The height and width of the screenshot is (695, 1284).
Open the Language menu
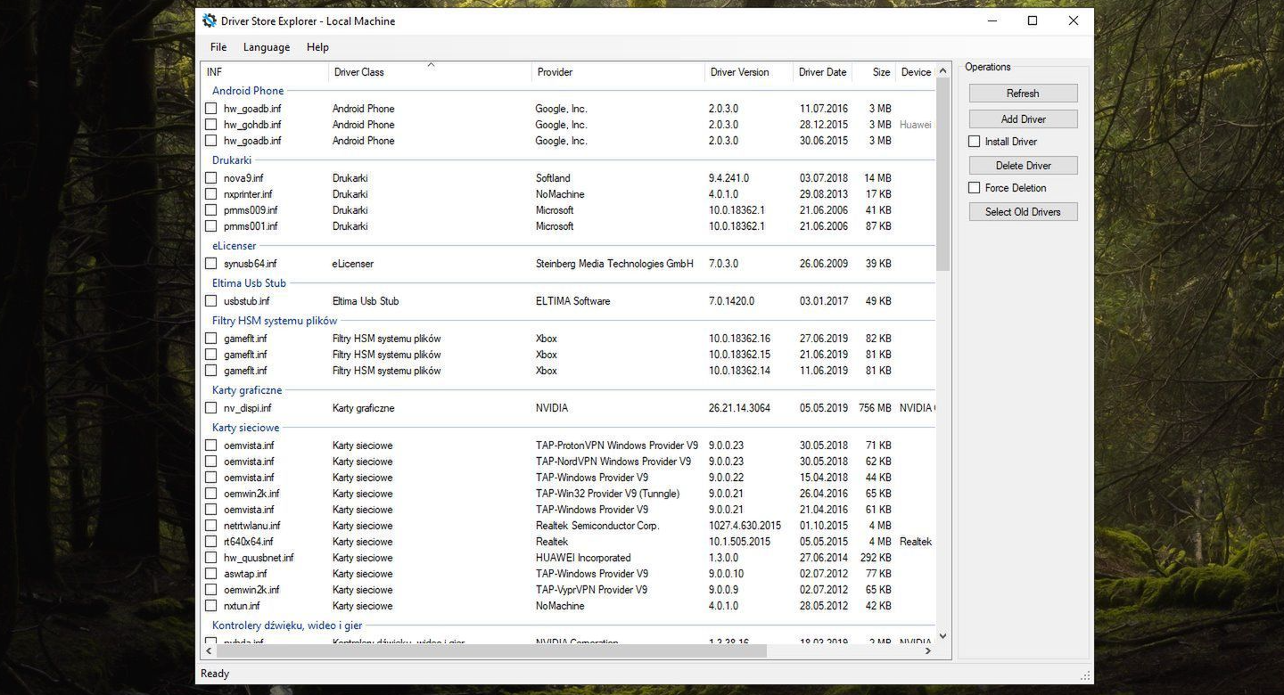tap(267, 47)
